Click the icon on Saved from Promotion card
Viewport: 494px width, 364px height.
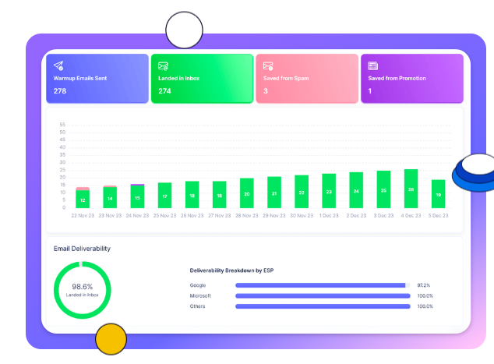click(x=373, y=66)
